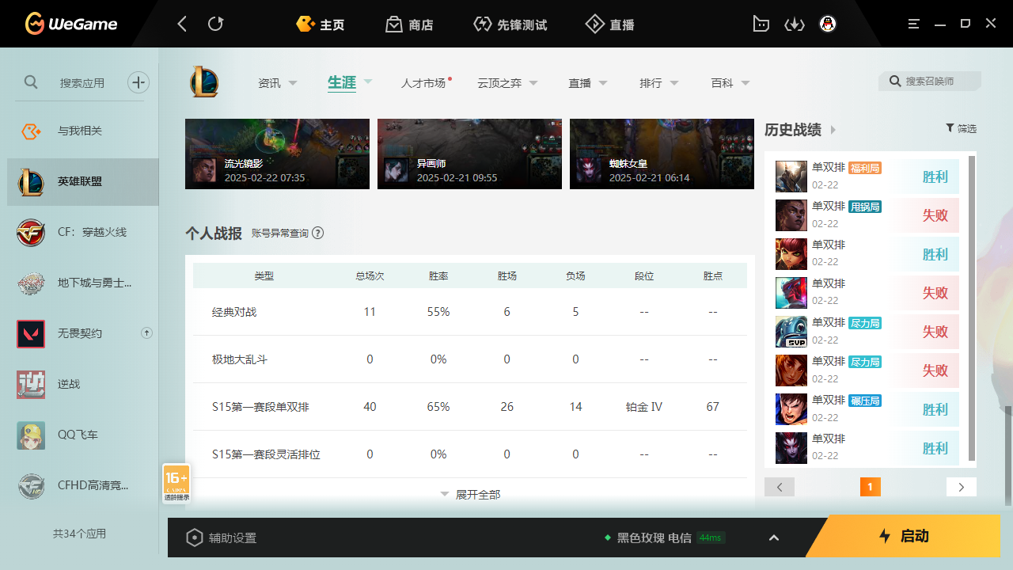Image resolution: width=1013 pixels, height=570 pixels.
Task: Click 展开全部 to expand table
Action: point(470,494)
